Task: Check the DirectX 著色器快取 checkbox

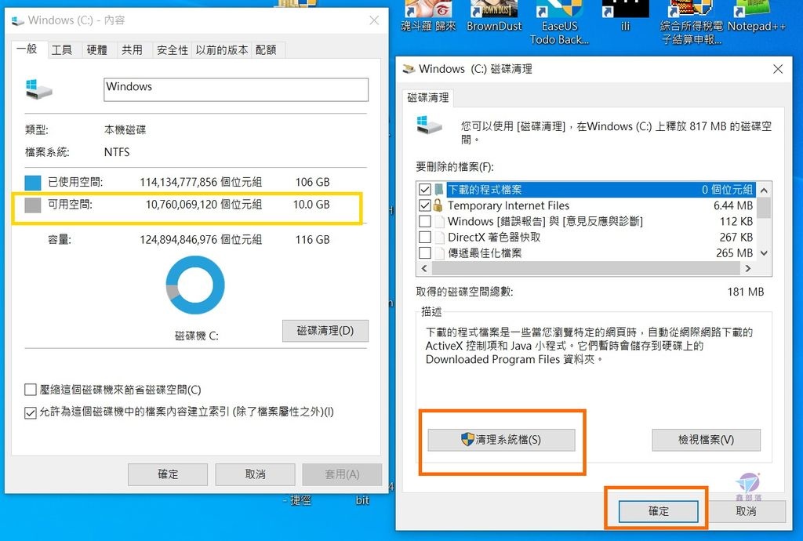Action: 424,237
